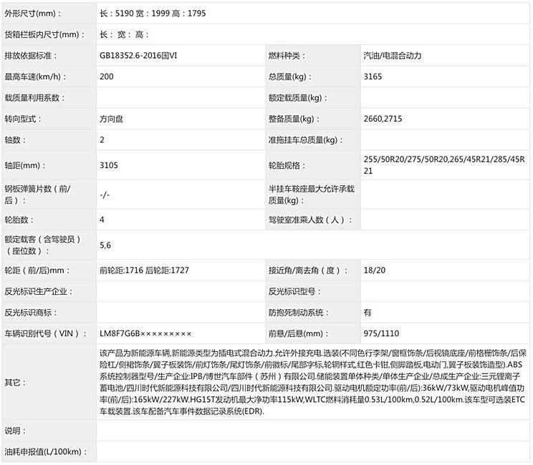Screen dimensions: 533x465
Task: Select seating value 5,6
Action: click(x=105, y=245)
